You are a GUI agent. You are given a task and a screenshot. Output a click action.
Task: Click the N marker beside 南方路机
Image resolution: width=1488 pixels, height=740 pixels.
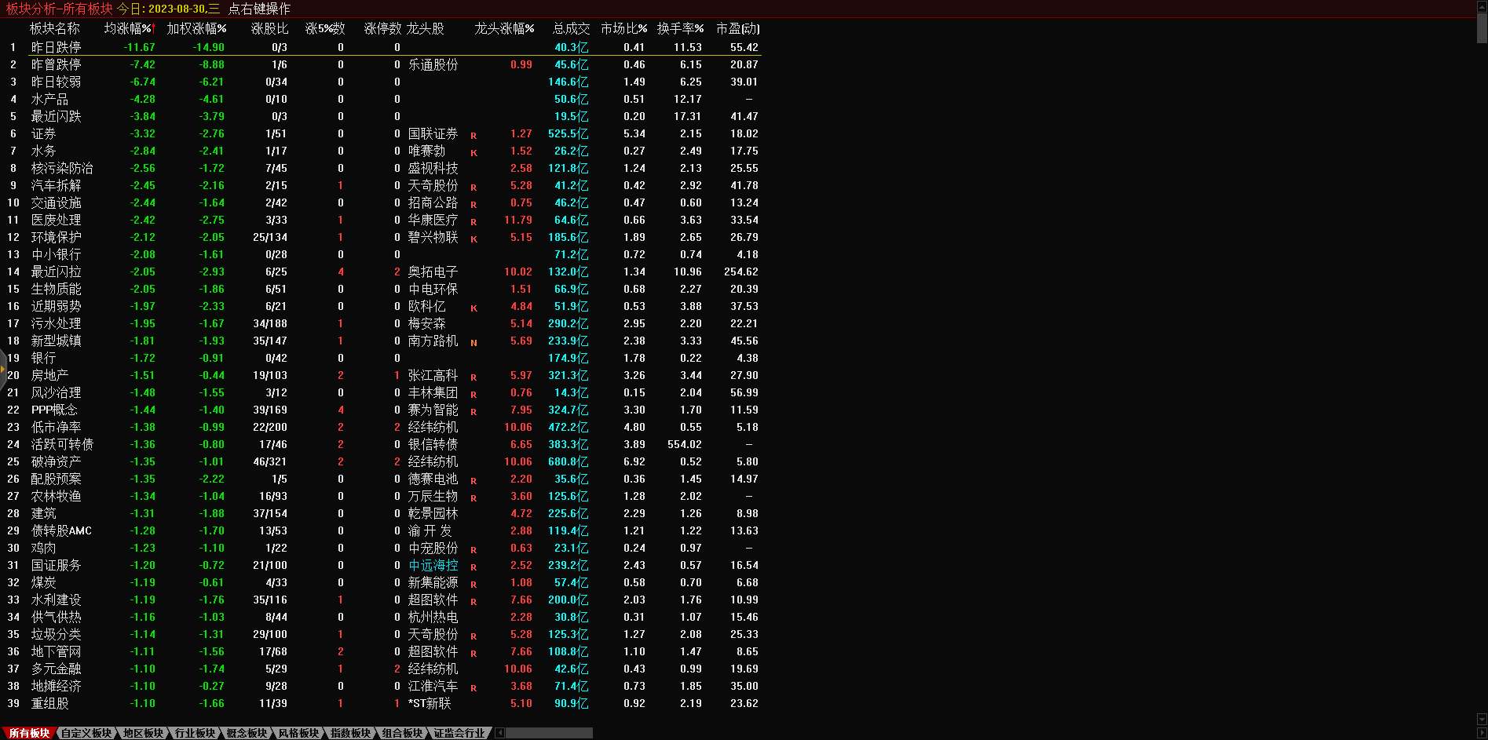pyautogui.click(x=473, y=342)
